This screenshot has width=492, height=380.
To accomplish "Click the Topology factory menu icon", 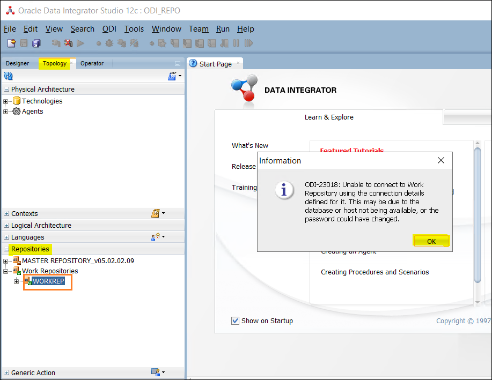I will pos(172,76).
